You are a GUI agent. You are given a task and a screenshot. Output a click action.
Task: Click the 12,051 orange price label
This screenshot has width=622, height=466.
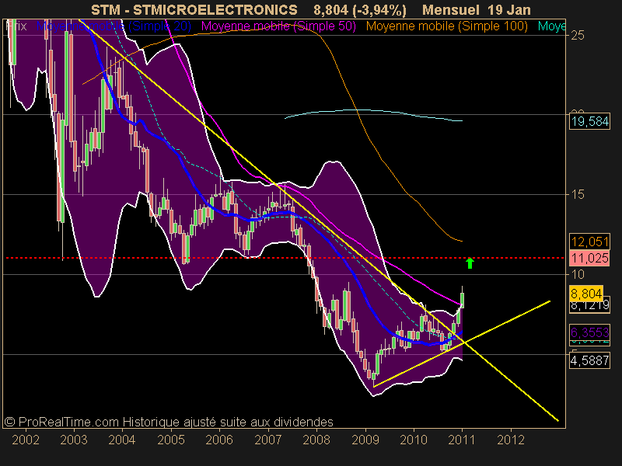[590, 242]
